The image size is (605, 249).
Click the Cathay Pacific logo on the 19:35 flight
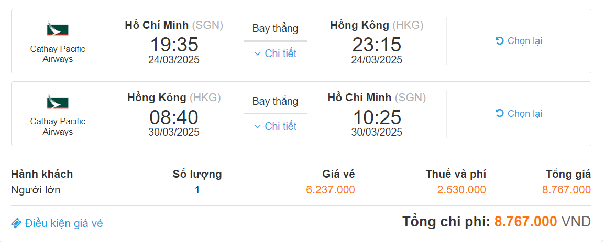58,29
